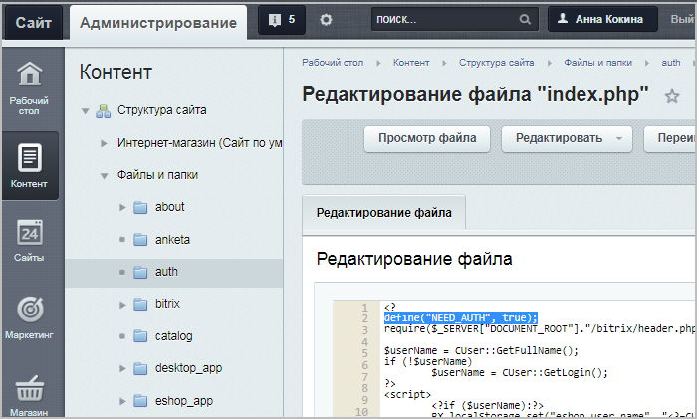
Task: Expand the desktop_app folder arrow
Action: click(122, 369)
